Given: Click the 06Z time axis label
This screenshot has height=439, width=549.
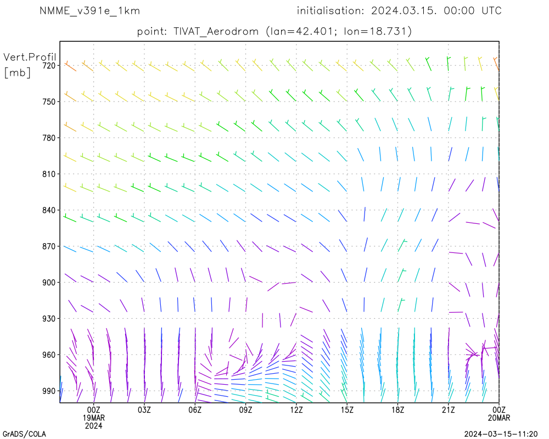Looking at the screenshot, I should [195, 410].
